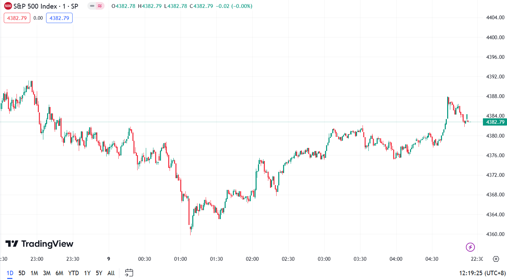Image resolution: width=507 pixels, height=280 pixels.
Task: Click the green current price label 4382.79
Action: point(495,122)
